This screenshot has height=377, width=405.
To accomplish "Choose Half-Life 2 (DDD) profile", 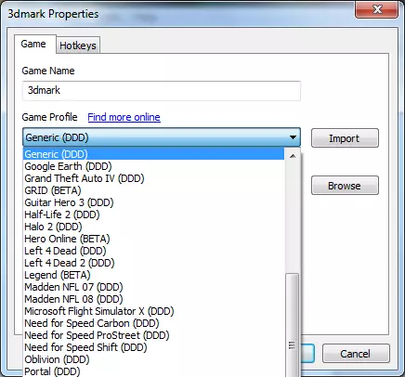I will [x=153, y=214].
